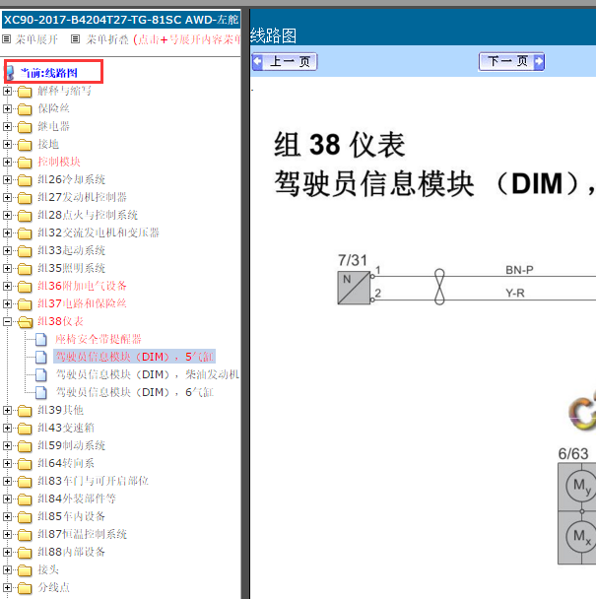Viewport: 596px width, 599px height.
Task: Click folder icon of 组84外装部件等
Action: [25, 499]
